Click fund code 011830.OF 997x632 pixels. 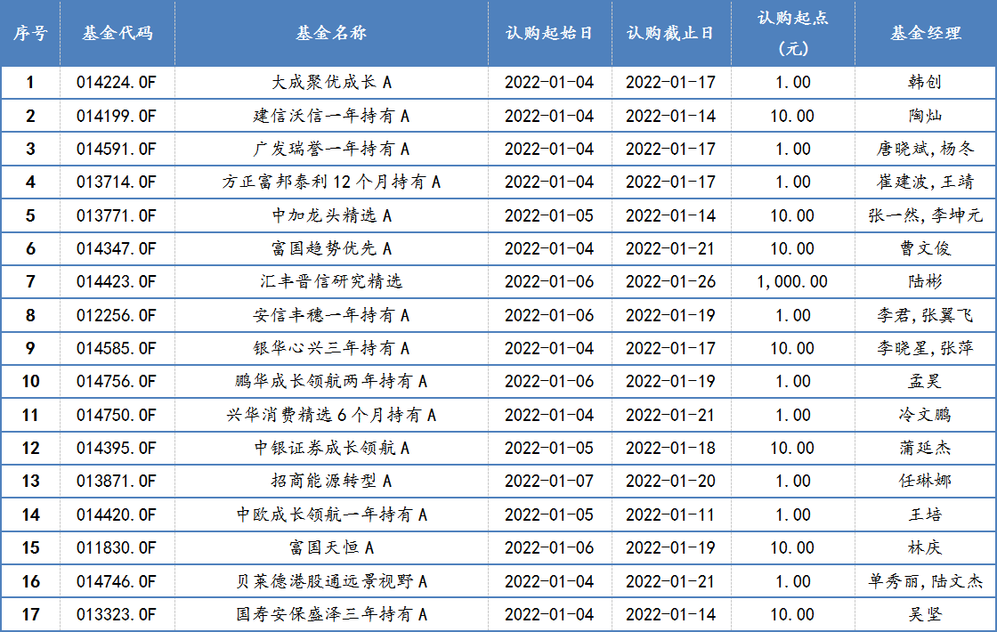click(117, 548)
